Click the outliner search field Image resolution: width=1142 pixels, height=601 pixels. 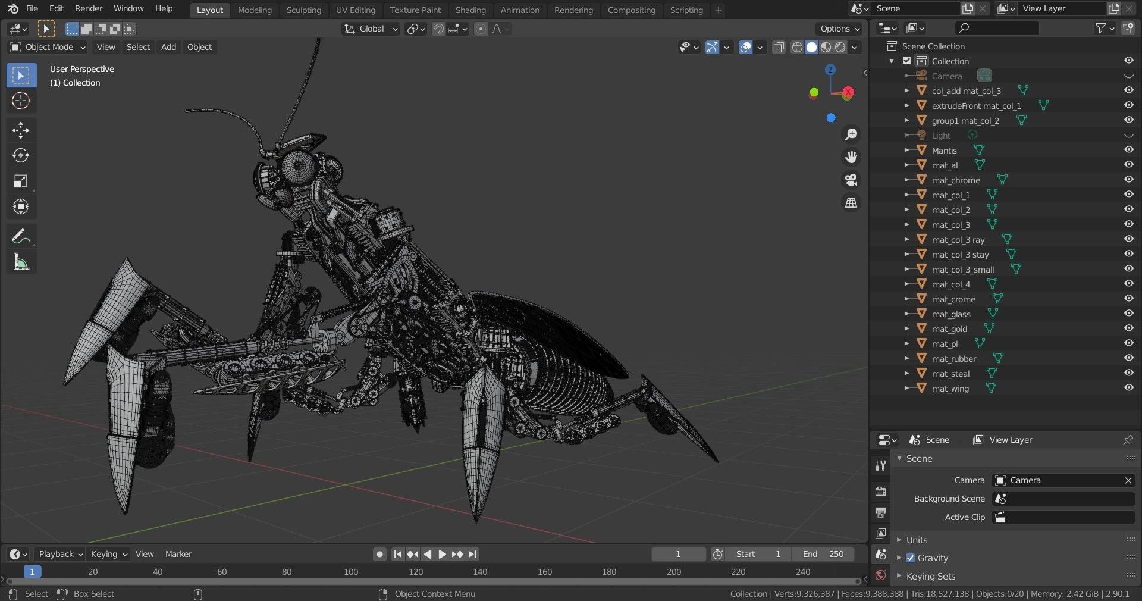click(997, 29)
